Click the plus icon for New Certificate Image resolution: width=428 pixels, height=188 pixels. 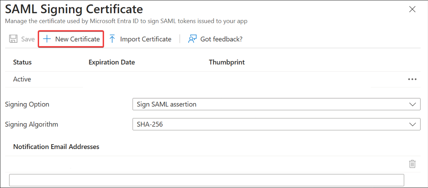pos(47,39)
